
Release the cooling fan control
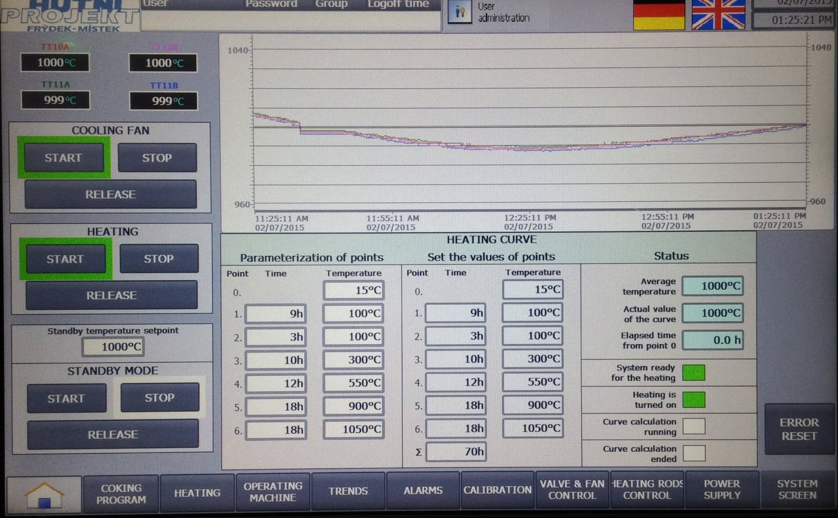coord(111,194)
